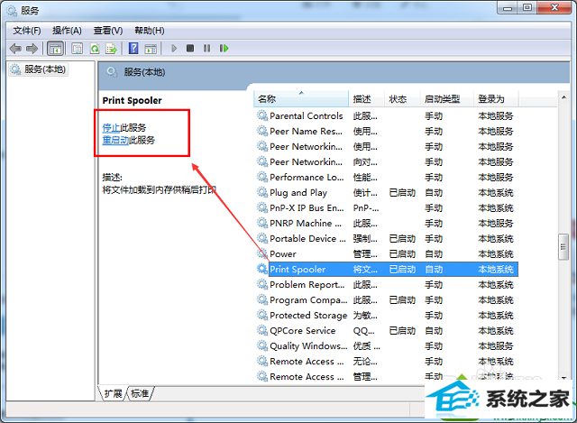The width and height of the screenshot is (577, 423).
Task: Click gear icon beside Portable Device
Action: click(262, 238)
